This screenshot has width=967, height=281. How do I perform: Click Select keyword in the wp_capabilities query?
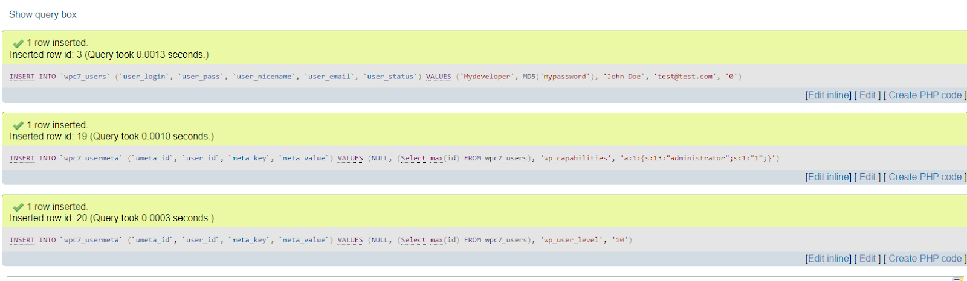click(413, 158)
